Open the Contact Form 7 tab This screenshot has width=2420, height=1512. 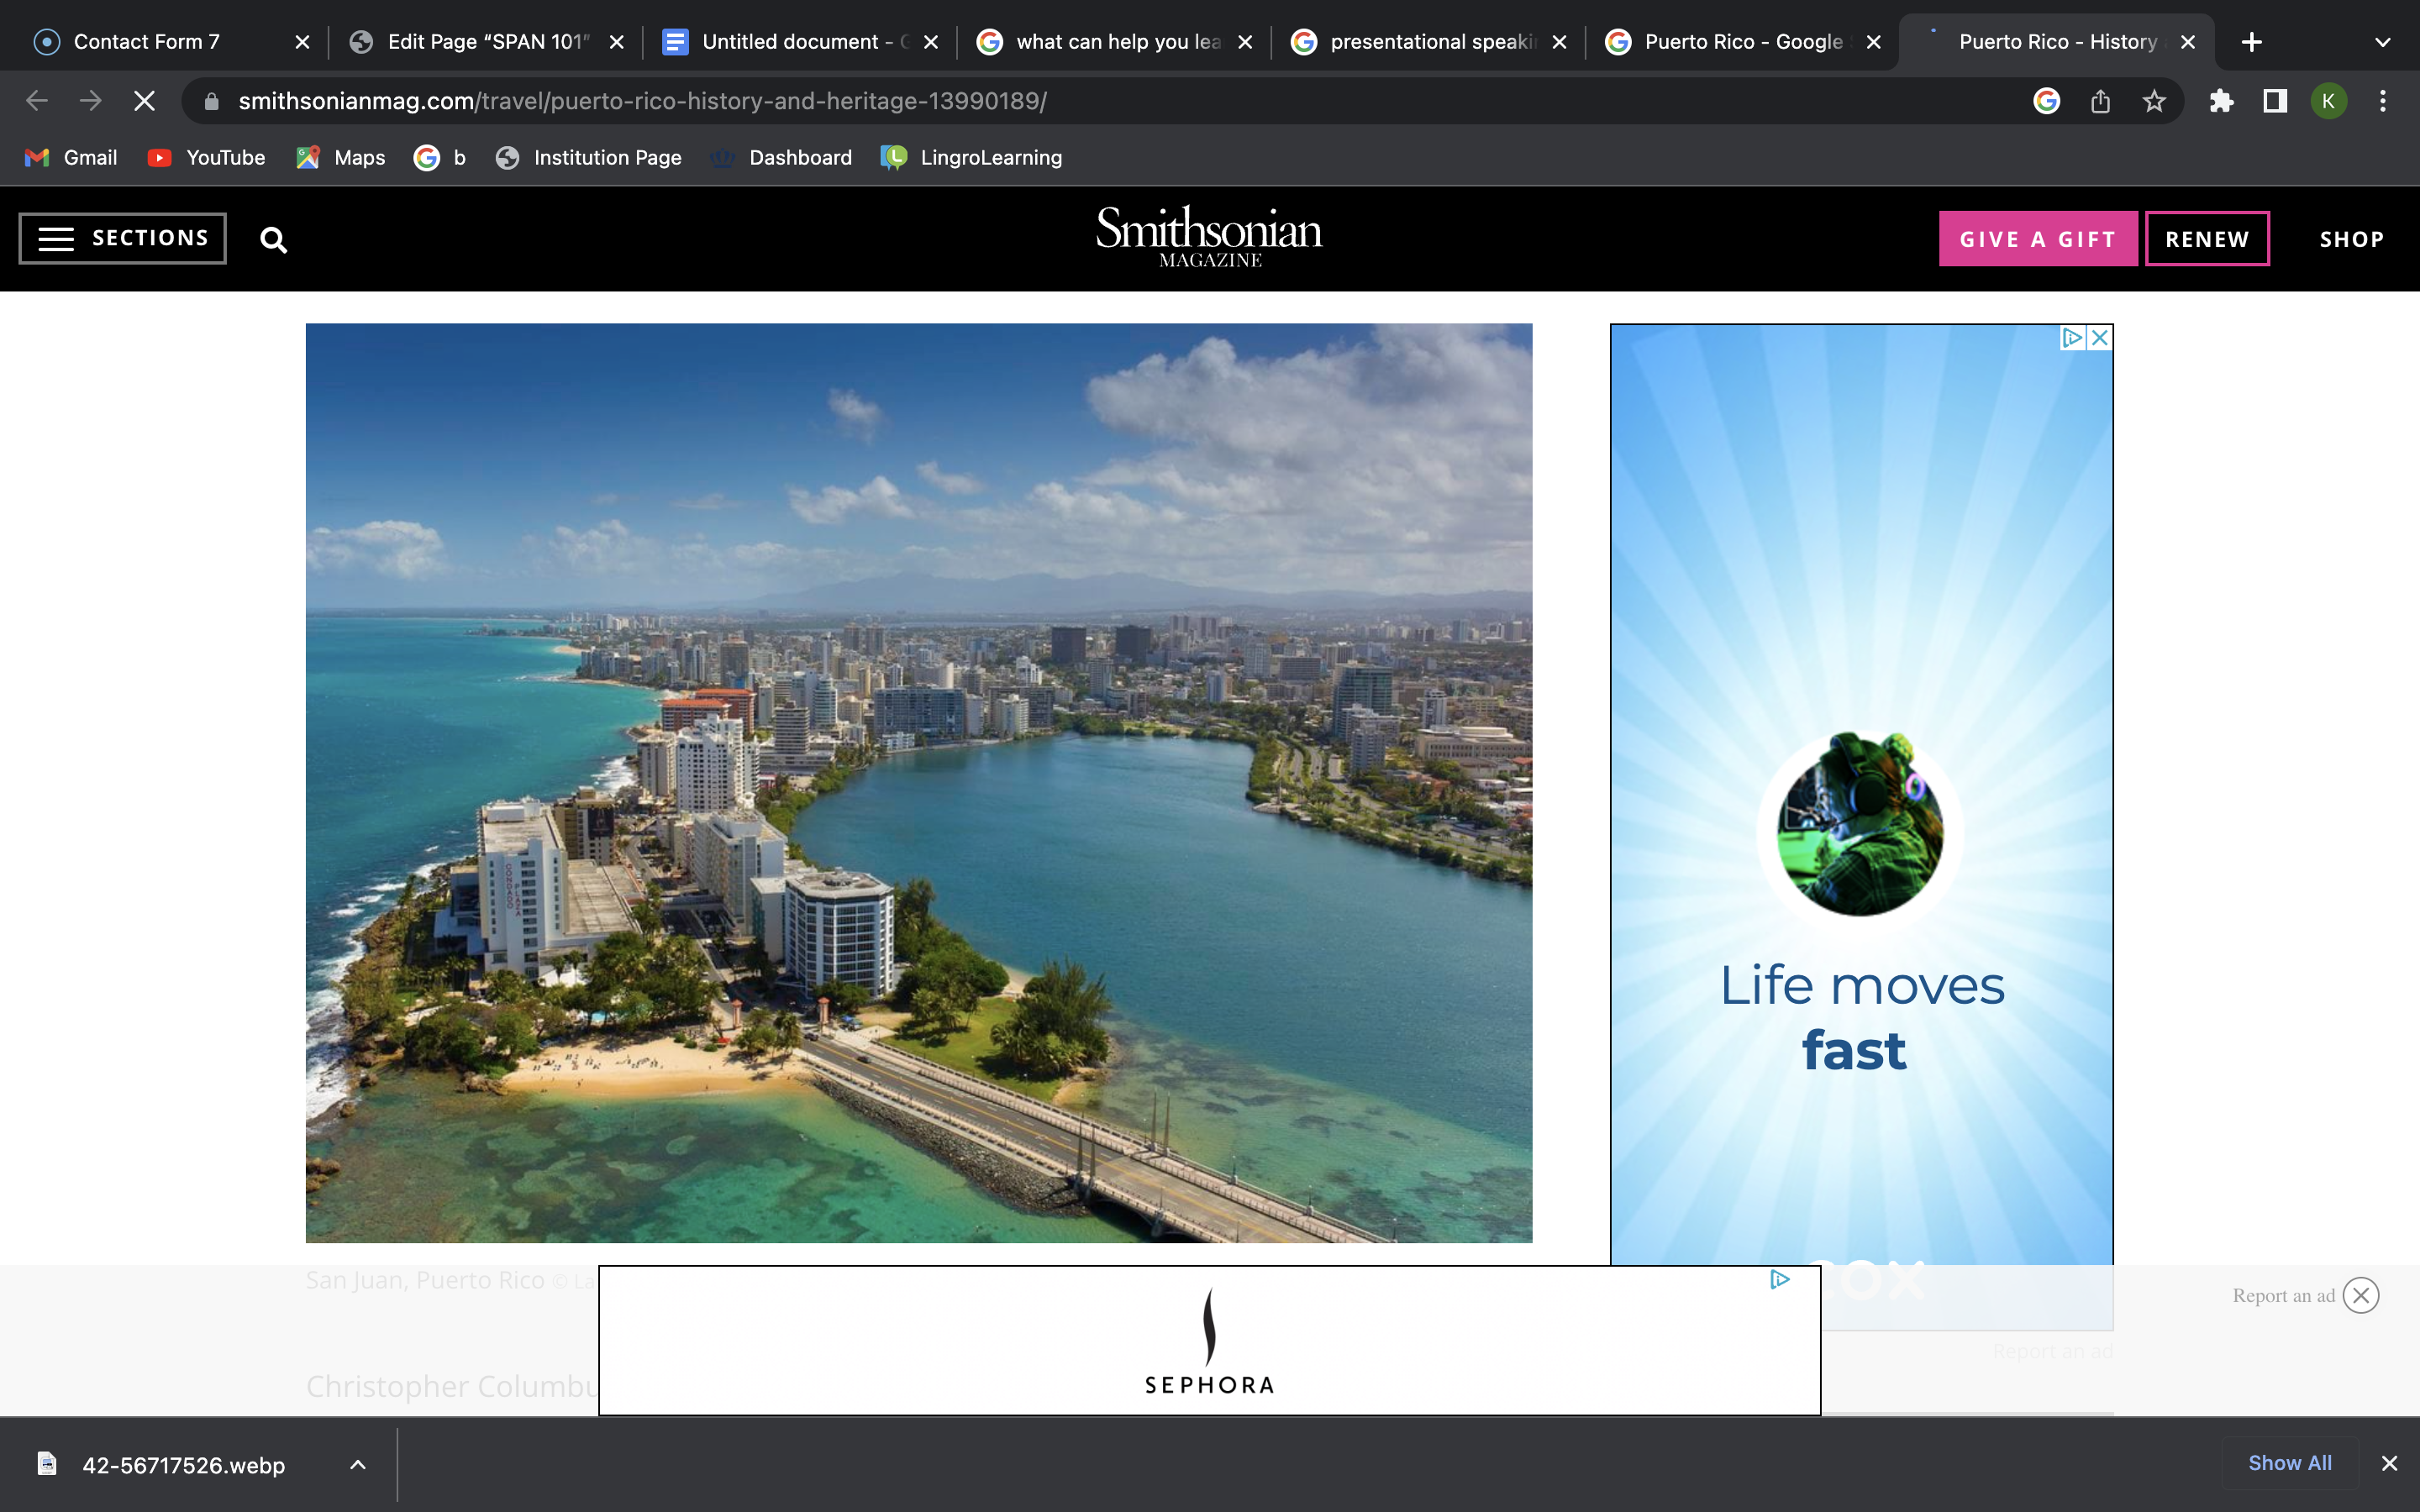pyautogui.click(x=160, y=42)
